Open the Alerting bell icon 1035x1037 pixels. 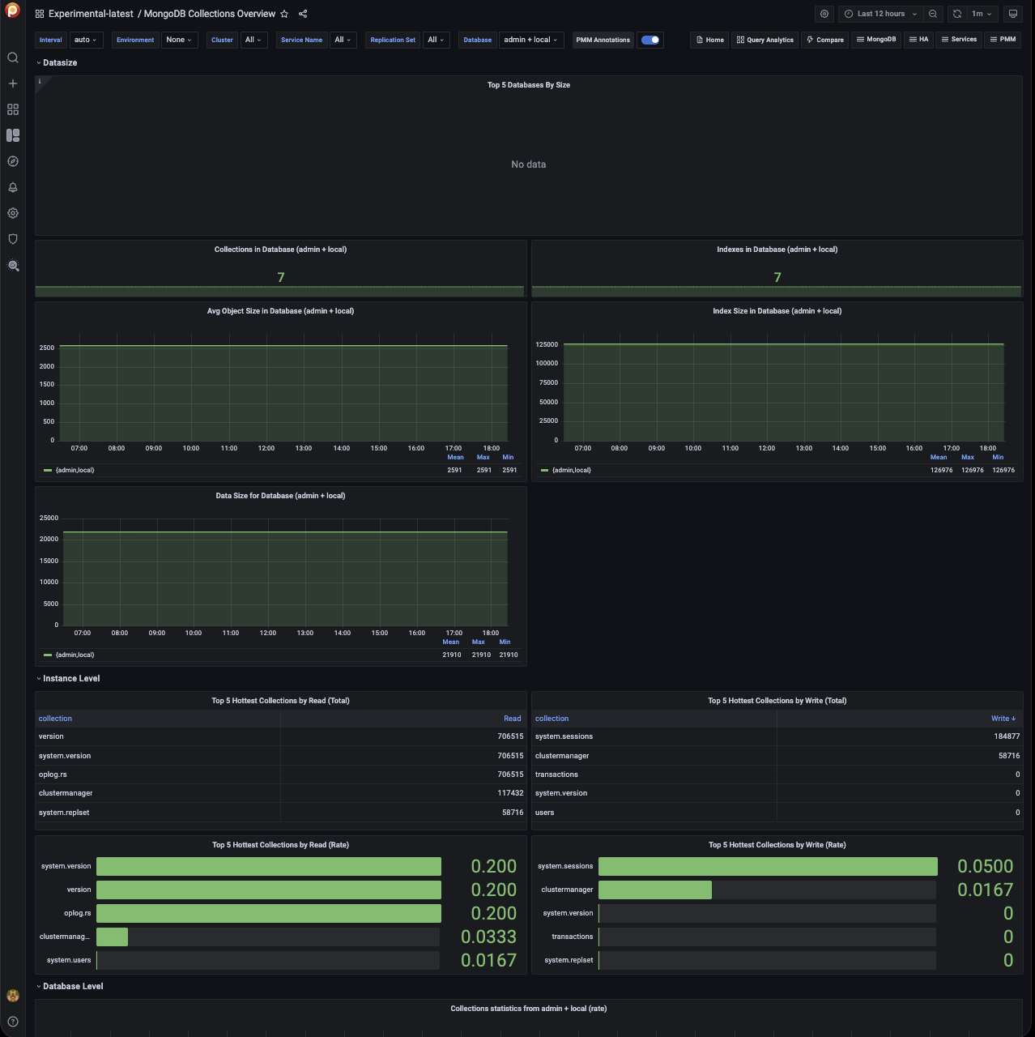click(x=13, y=187)
